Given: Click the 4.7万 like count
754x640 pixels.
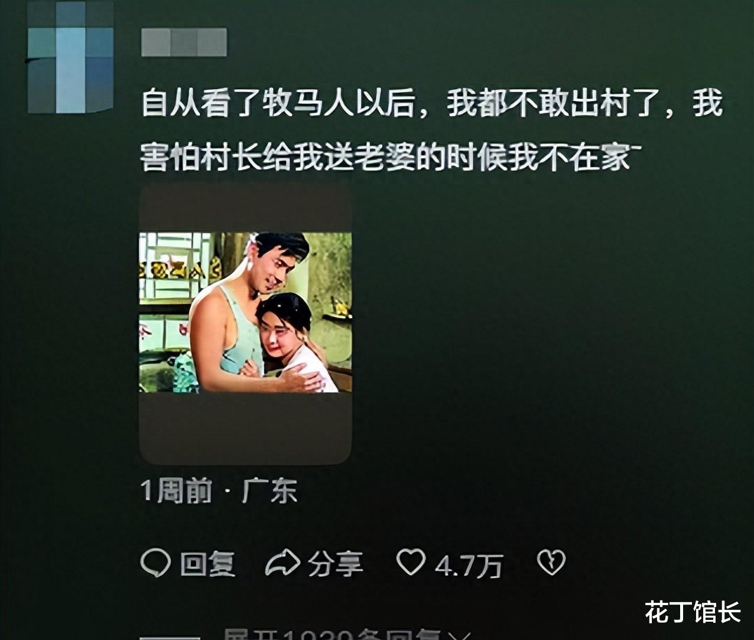Looking at the screenshot, I should coord(469,566).
